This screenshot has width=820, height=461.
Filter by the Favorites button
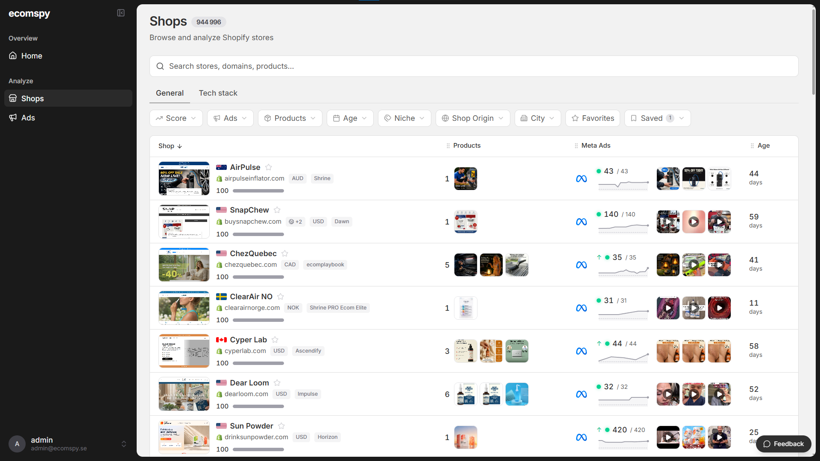(593, 118)
